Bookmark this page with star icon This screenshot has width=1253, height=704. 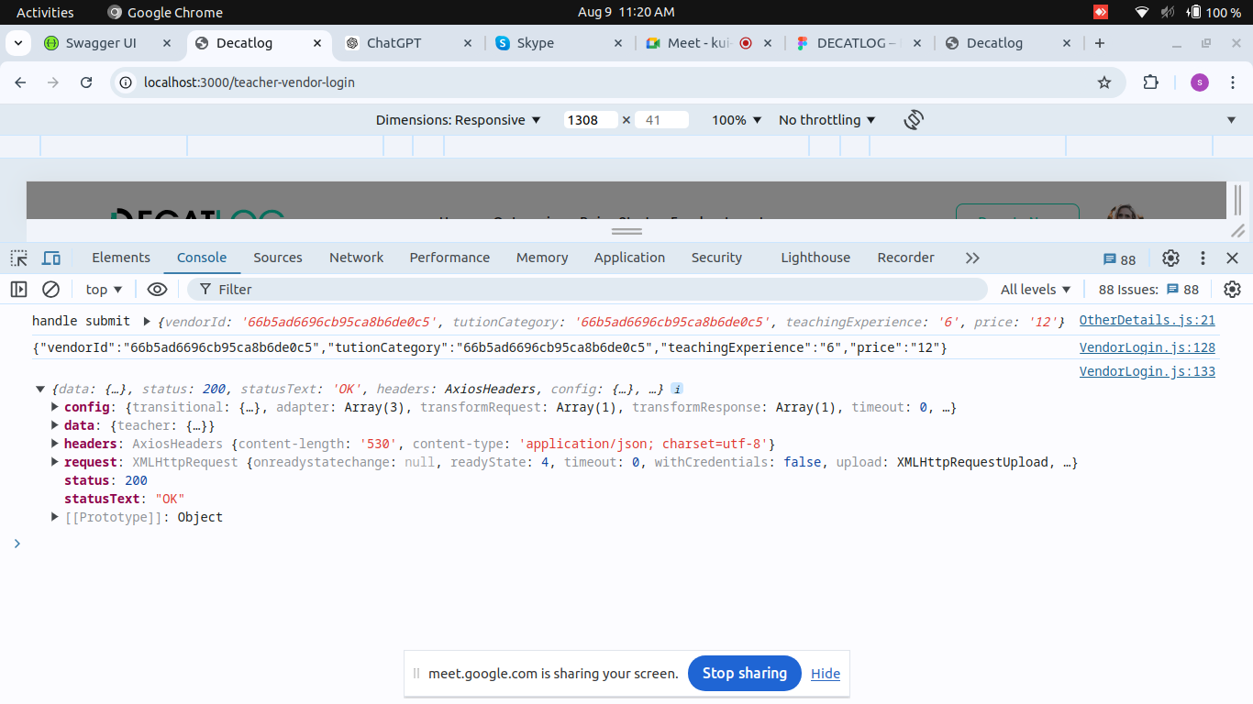pos(1104,82)
